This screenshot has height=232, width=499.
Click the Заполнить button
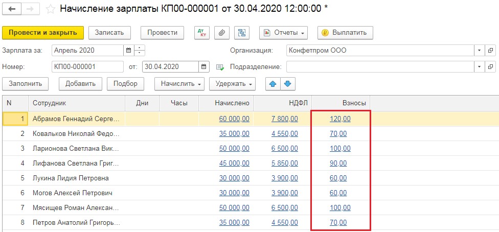coord(25,83)
